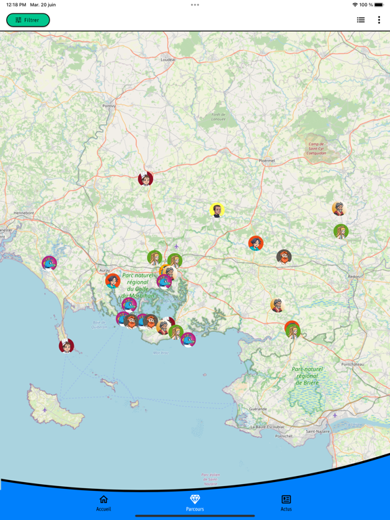390x520 pixels.
Task: Select the grey-haired man marker southwest of Redon
Action: (278, 305)
